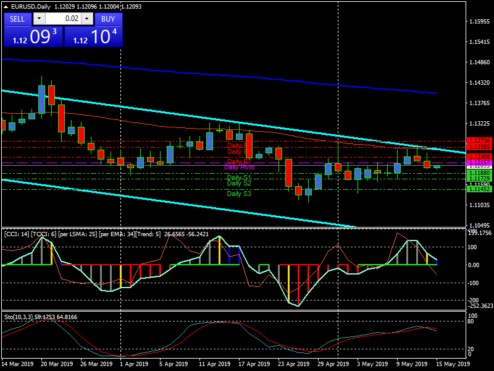Image resolution: width=494 pixels, height=371 pixels.
Task: Click the large buy price tile 1.12104
Action: point(93,37)
